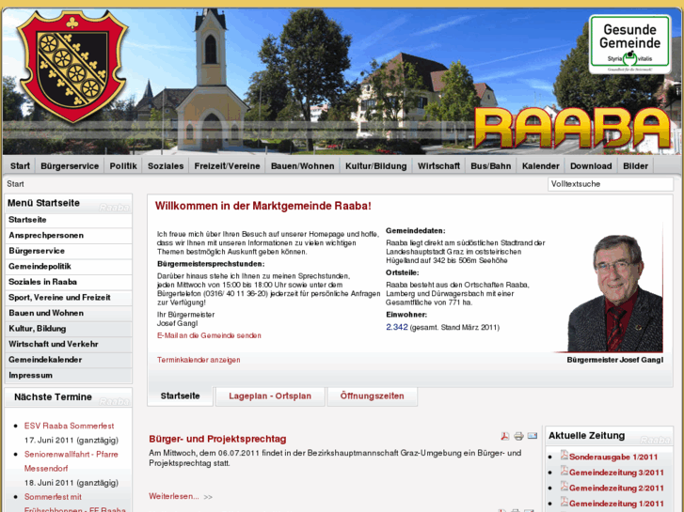Open PDF icon of Bürger- und Projektsprechtag article

(504, 436)
